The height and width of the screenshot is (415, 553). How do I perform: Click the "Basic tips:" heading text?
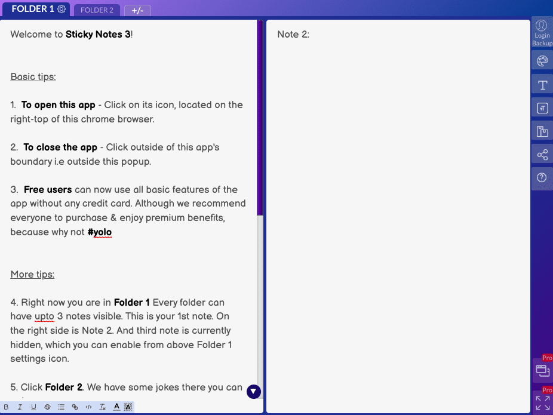[x=33, y=76]
